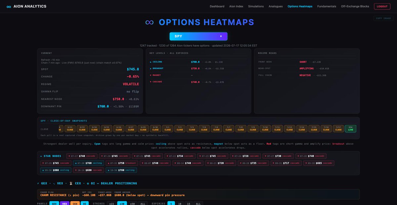
Task: Click star node 07-17 $740 cascade
Action: coord(82,156)
